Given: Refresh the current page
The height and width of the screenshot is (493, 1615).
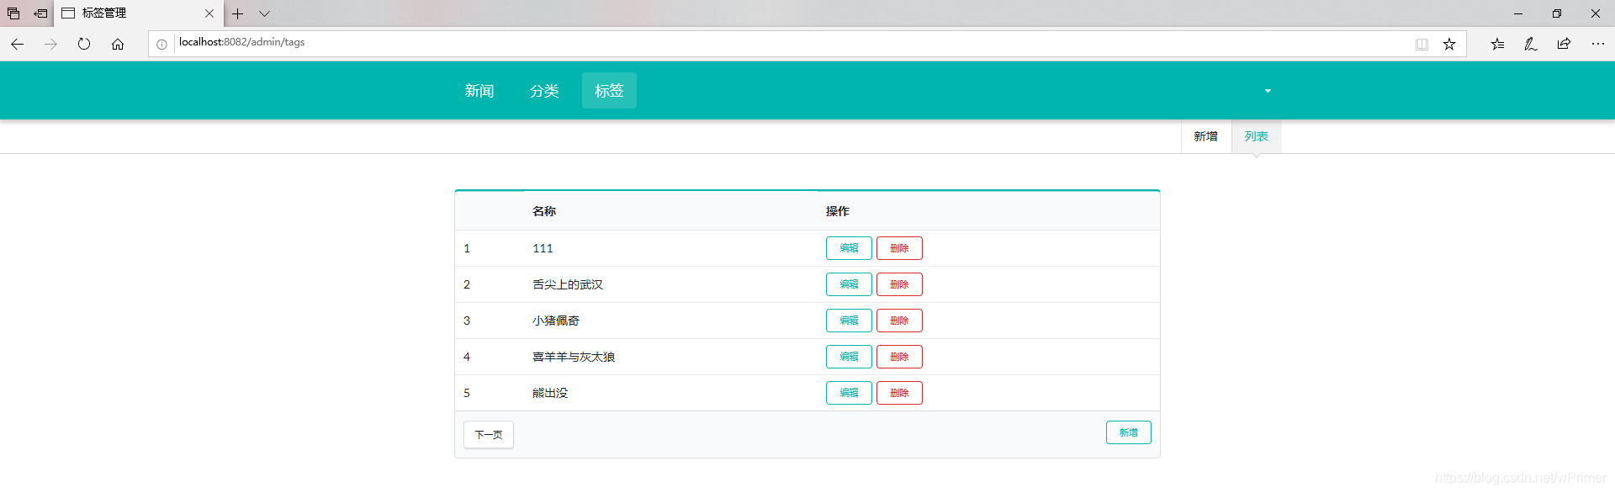Looking at the screenshot, I should pyautogui.click(x=84, y=44).
